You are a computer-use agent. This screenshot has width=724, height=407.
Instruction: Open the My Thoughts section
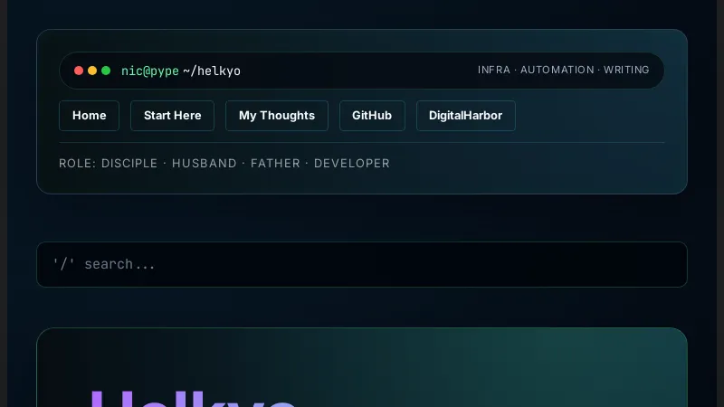276,116
